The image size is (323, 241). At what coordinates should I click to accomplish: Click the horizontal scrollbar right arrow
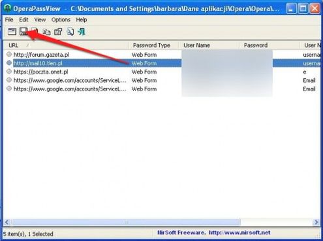click(316, 222)
